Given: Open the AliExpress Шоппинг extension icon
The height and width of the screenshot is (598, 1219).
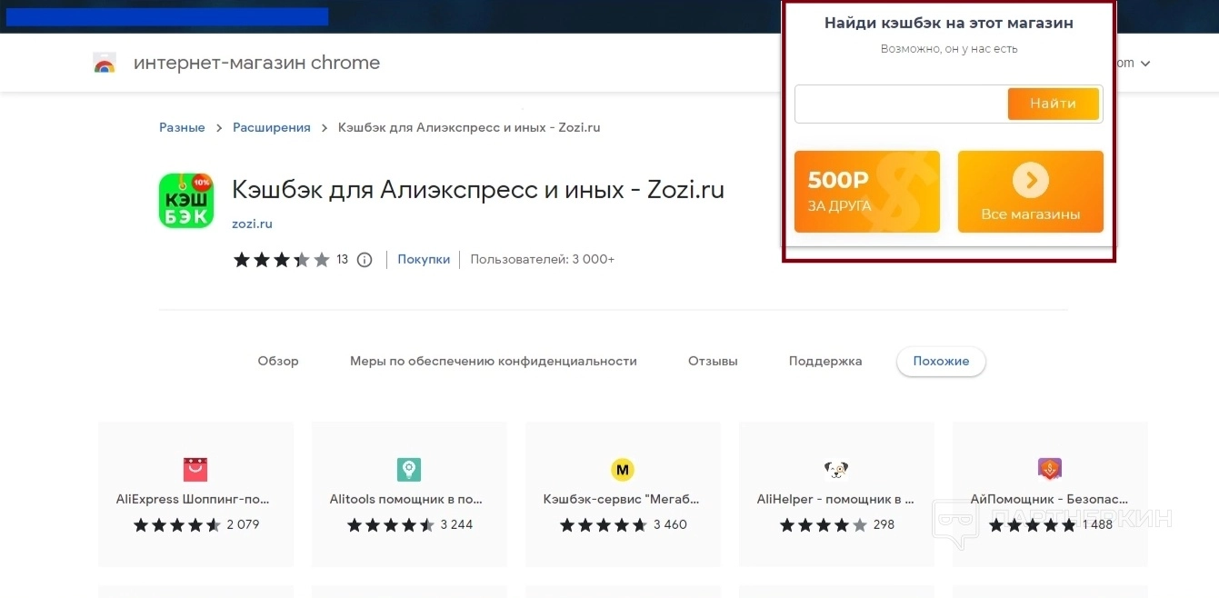Looking at the screenshot, I should point(195,469).
